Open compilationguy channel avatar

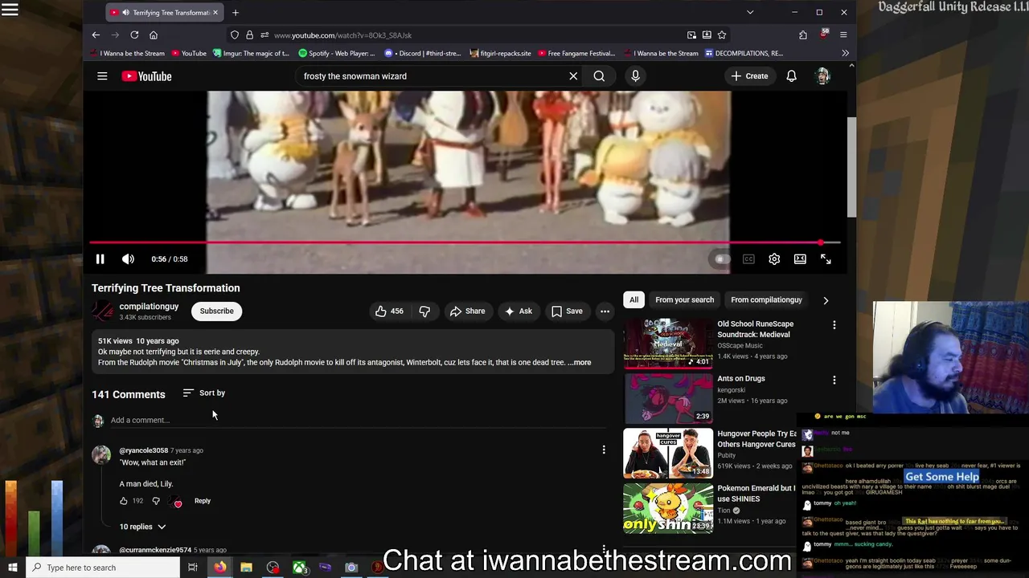[103, 311]
